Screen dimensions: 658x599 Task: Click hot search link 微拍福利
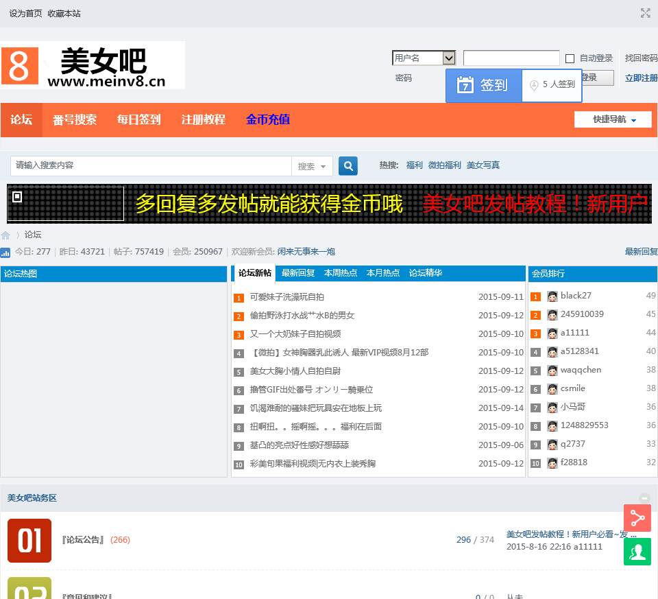click(444, 165)
